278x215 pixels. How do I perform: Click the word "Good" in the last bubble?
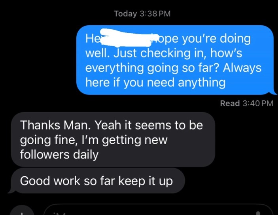35,181
